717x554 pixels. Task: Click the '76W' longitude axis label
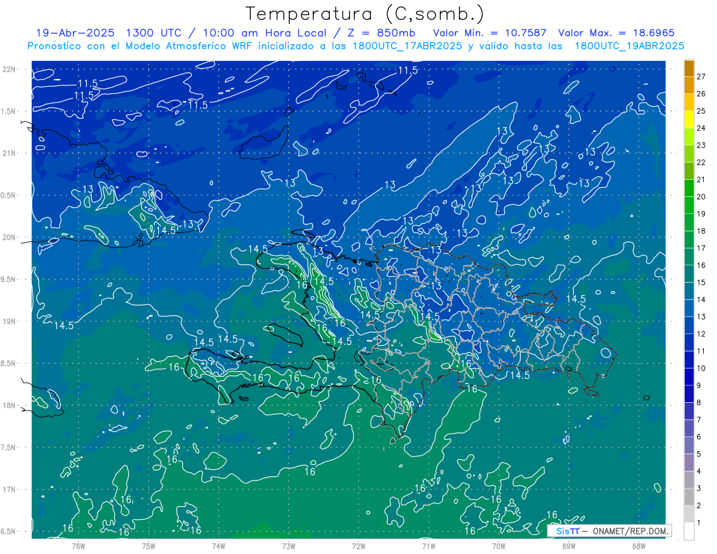coord(78,546)
